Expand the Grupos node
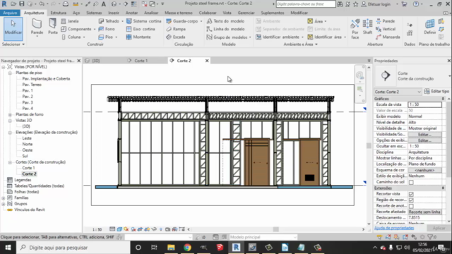The image size is (452, 254). 4,204
